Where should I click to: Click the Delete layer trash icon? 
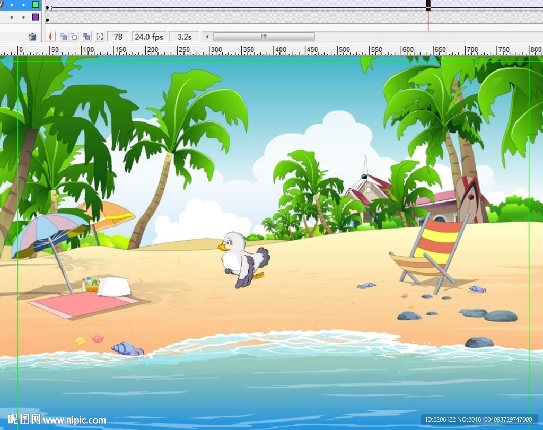coord(32,37)
